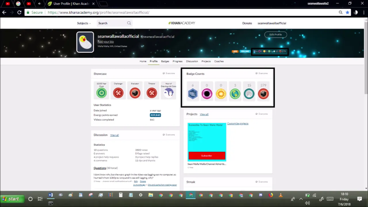Click the Donate link
The height and width of the screenshot is (207, 368).
(247, 23)
